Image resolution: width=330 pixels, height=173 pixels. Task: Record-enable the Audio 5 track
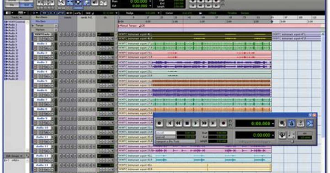[x=35, y=86]
